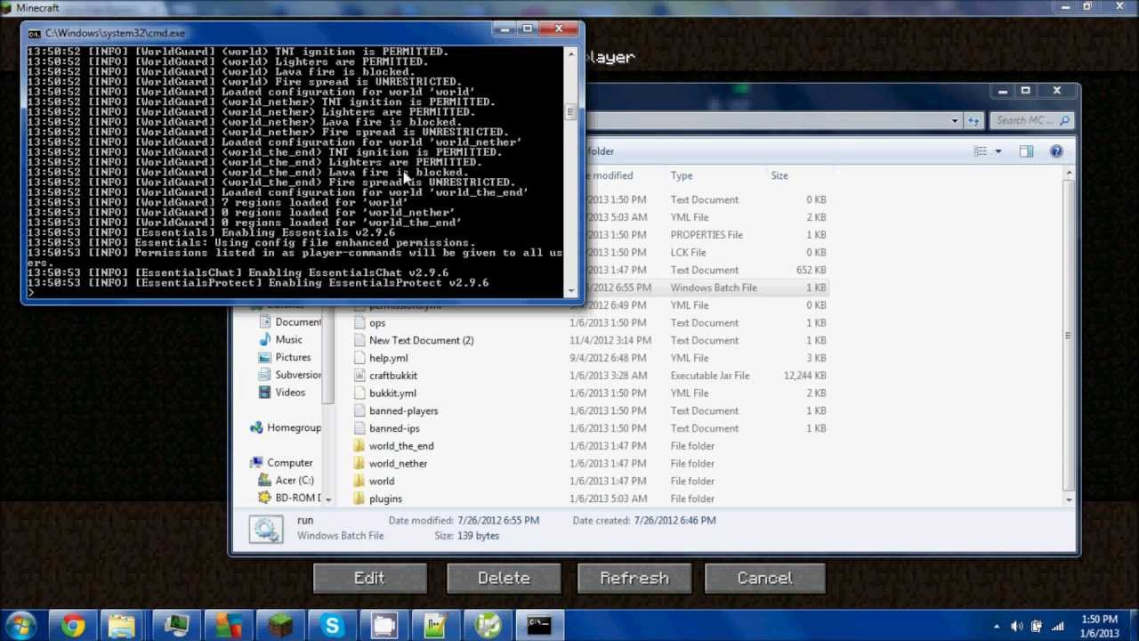Click the Cancel button in Minecraft
Image resolution: width=1139 pixels, height=641 pixels.
coord(764,578)
